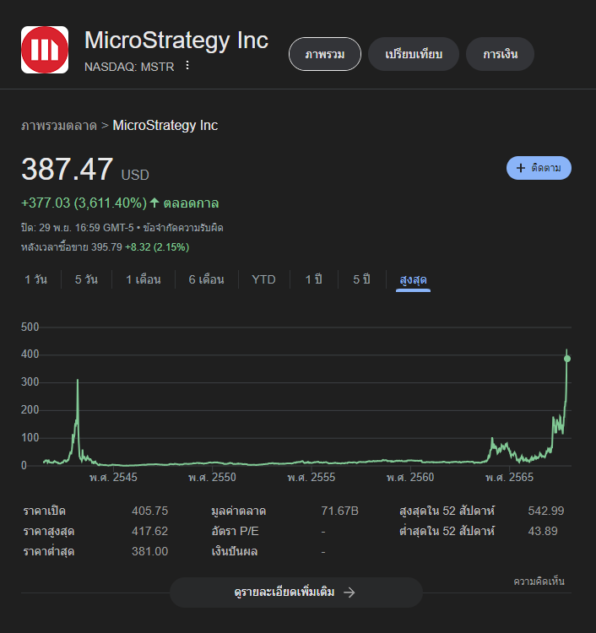Viewport: 596px width, 633px height.
Task: Click the MicroStrategy red logo icon
Action: 45,50
